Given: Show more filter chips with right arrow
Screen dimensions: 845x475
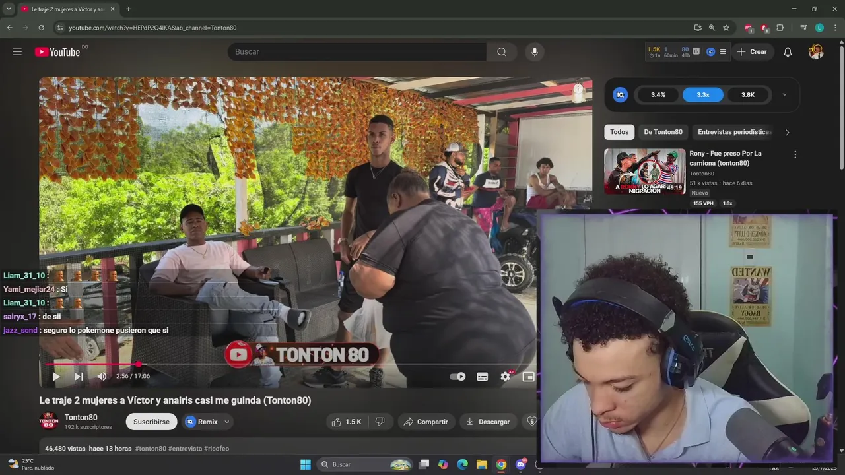Looking at the screenshot, I should click(x=787, y=132).
